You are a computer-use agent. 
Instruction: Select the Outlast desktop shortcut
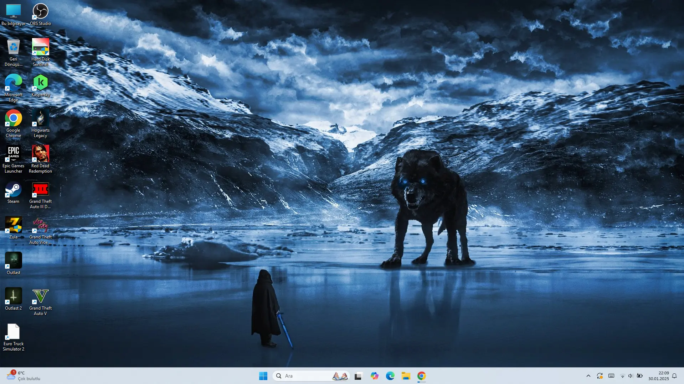tap(13, 264)
